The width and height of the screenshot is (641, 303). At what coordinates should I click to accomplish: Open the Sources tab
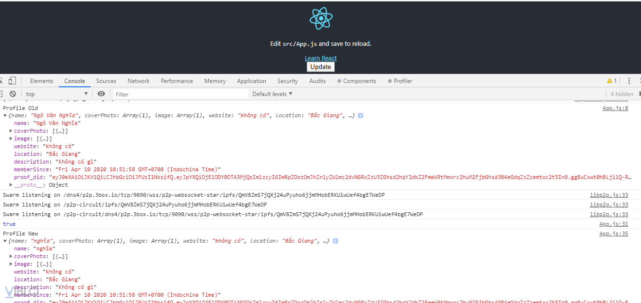click(x=106, y=81)
